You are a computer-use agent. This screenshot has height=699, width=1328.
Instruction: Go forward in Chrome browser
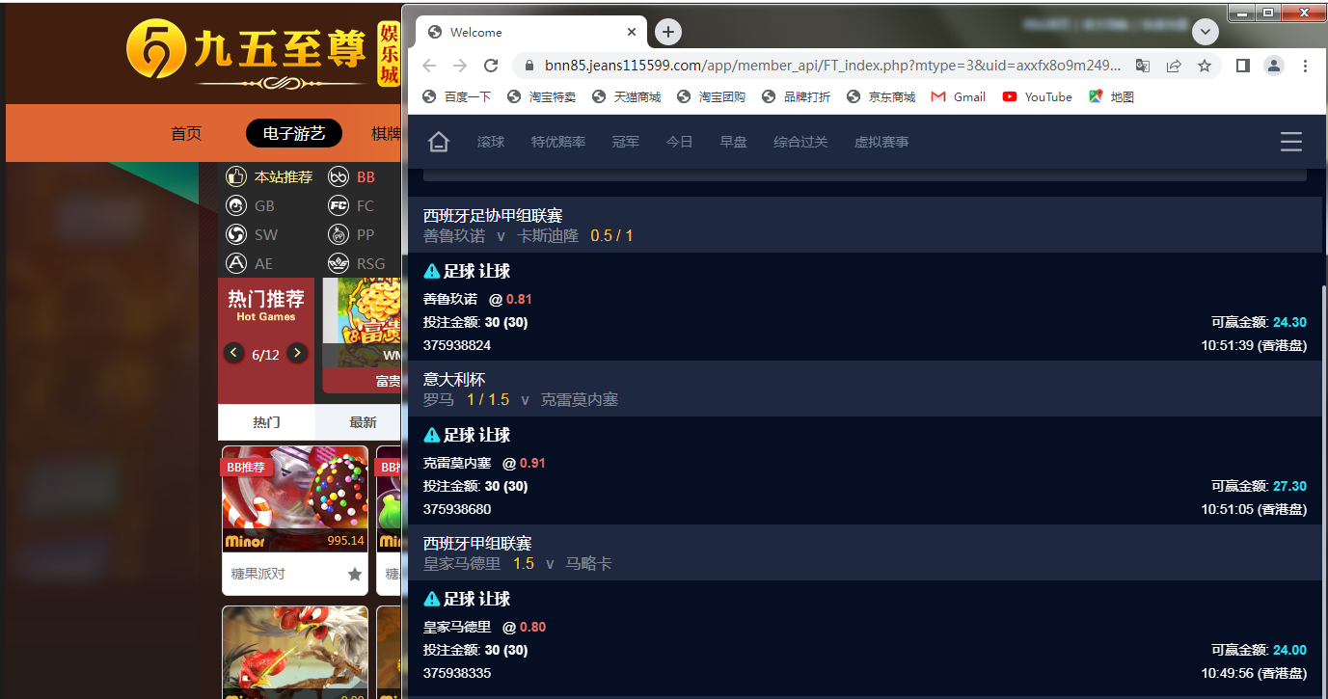click(x=460, y=66)
